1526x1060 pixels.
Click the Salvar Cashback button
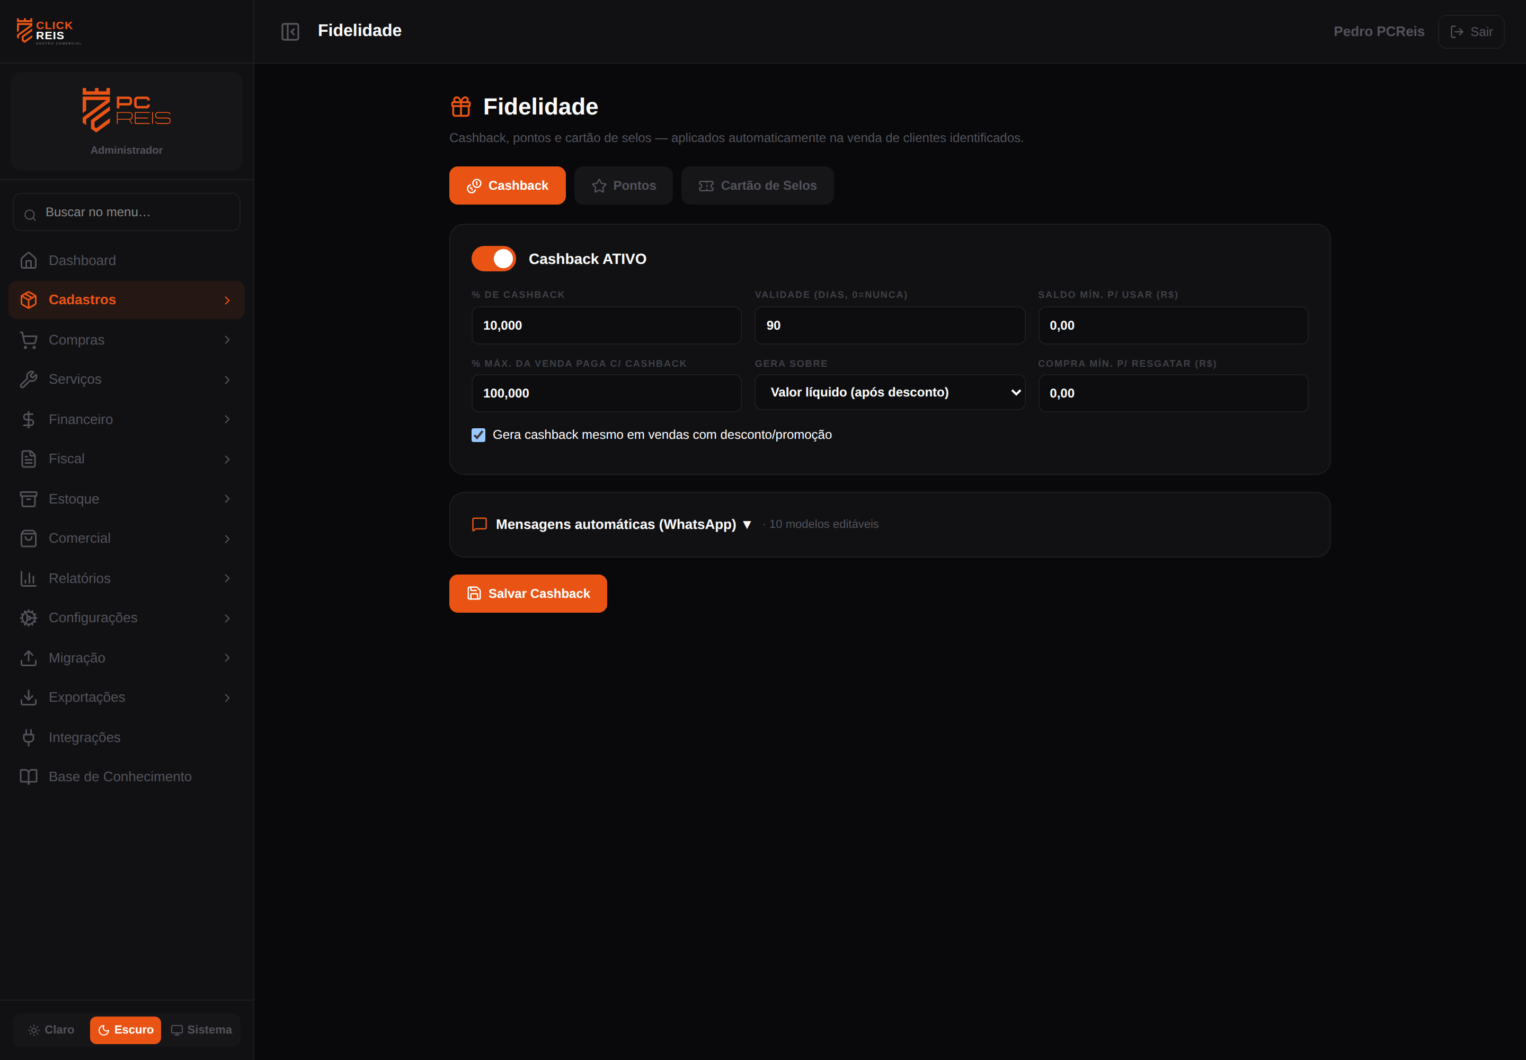click(x=528, y=593)
